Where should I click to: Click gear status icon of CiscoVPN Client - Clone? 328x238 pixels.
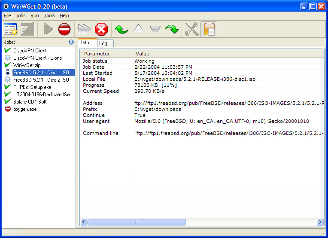8,58
